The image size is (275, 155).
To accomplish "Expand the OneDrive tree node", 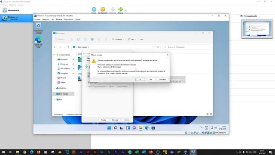I will click(54, 88).
